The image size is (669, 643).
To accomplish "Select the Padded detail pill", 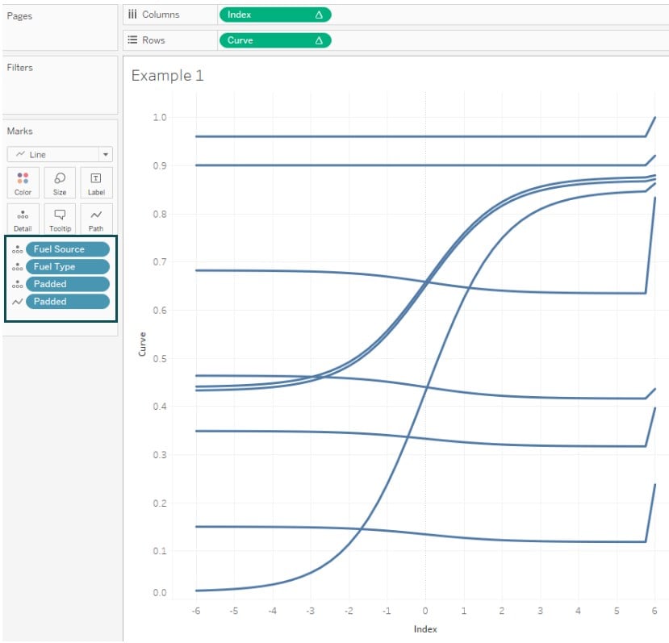I will point(68,284).
